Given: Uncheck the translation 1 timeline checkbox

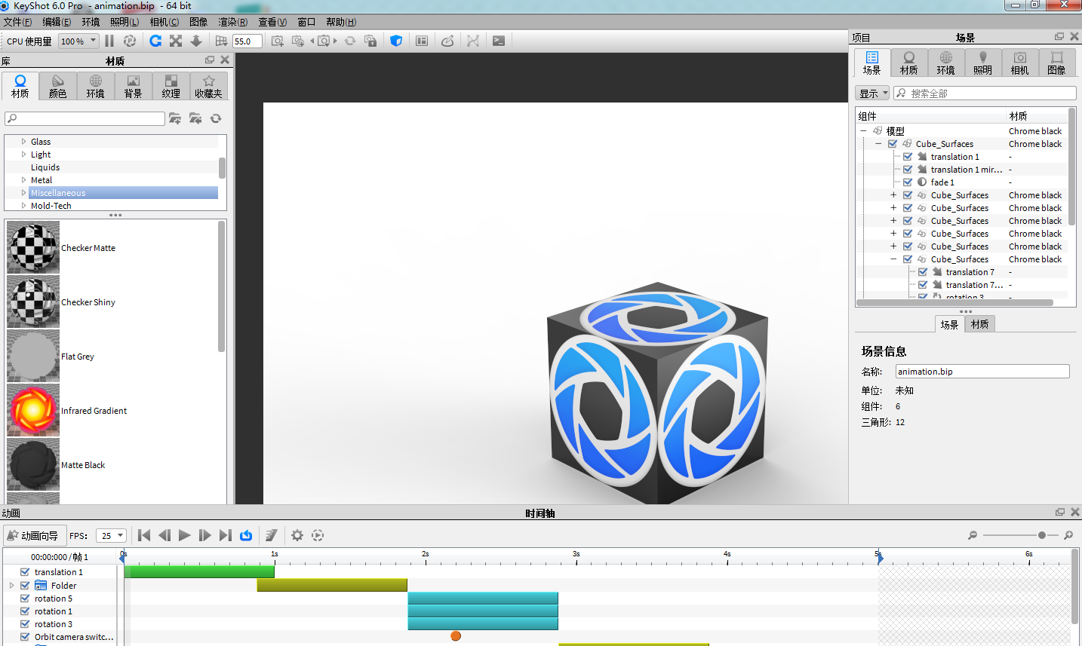Looking at the screenshot, I should point(25,572).
